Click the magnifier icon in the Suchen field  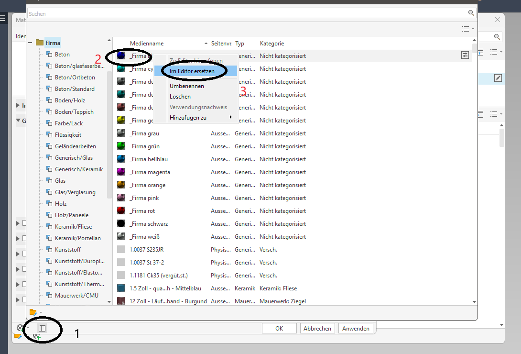[471, 13]
